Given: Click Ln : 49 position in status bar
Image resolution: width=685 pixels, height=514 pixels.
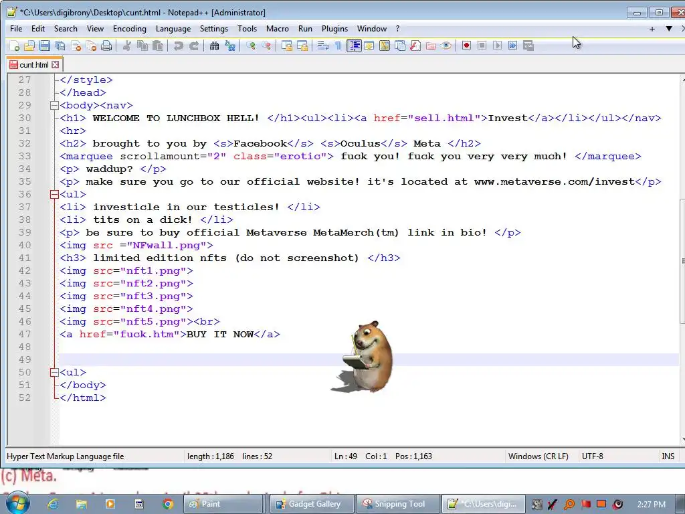Looking at the screenshot, I should [x=346, y=456].
